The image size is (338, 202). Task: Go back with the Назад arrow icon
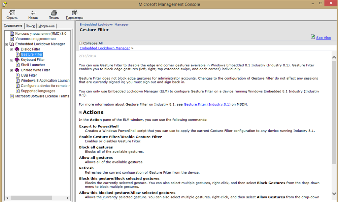pos(33,13)
